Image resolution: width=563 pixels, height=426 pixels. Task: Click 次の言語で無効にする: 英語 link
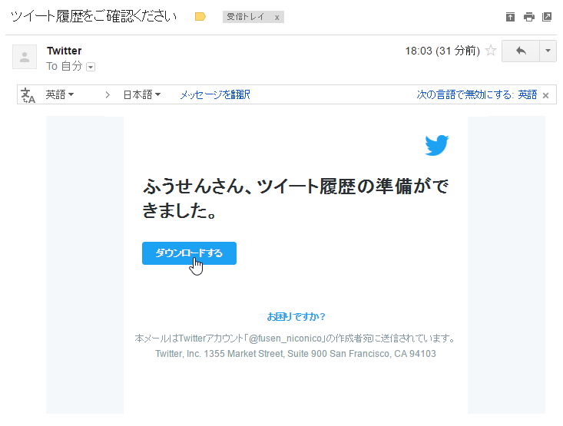(477, 94)
